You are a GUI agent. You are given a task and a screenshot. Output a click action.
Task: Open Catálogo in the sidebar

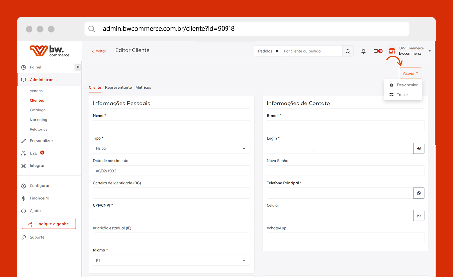[37, 110]
